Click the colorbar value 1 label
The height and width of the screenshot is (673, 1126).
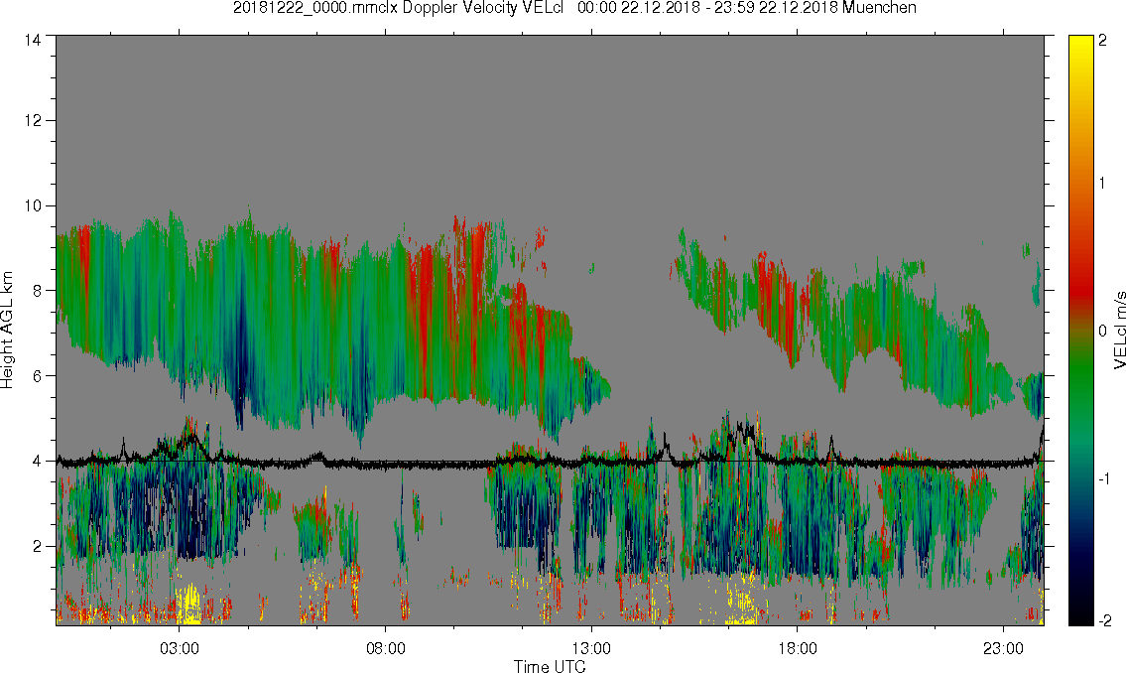(1103, 184)
